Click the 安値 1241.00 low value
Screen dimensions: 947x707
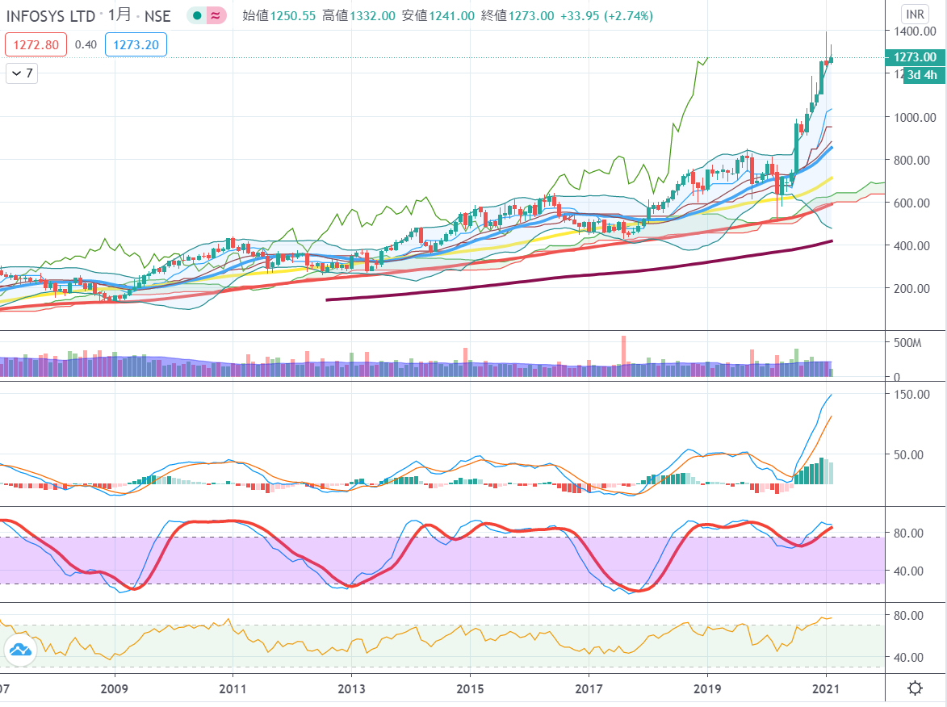[438, 15]
